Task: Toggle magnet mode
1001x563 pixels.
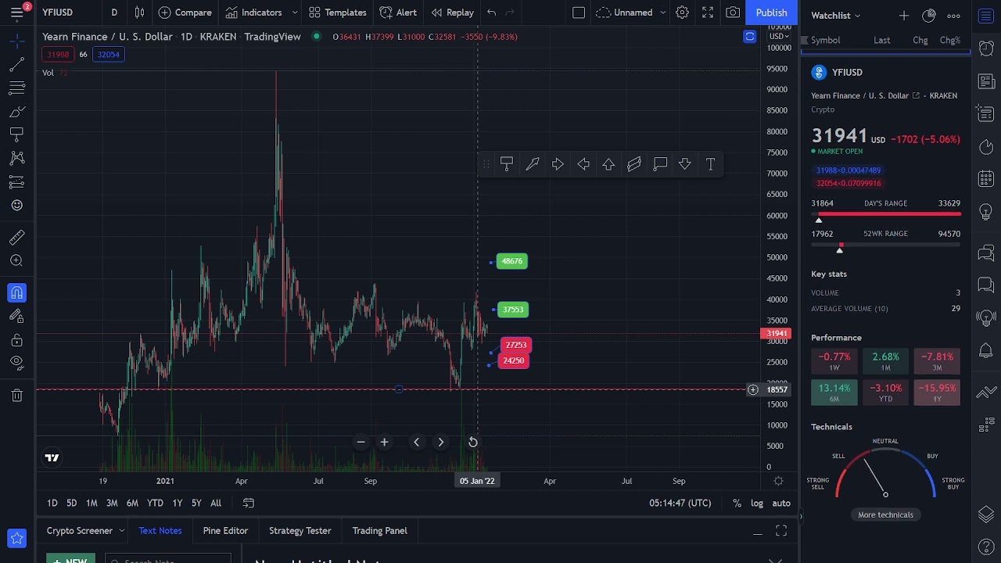Action: (x=16, y=292)
